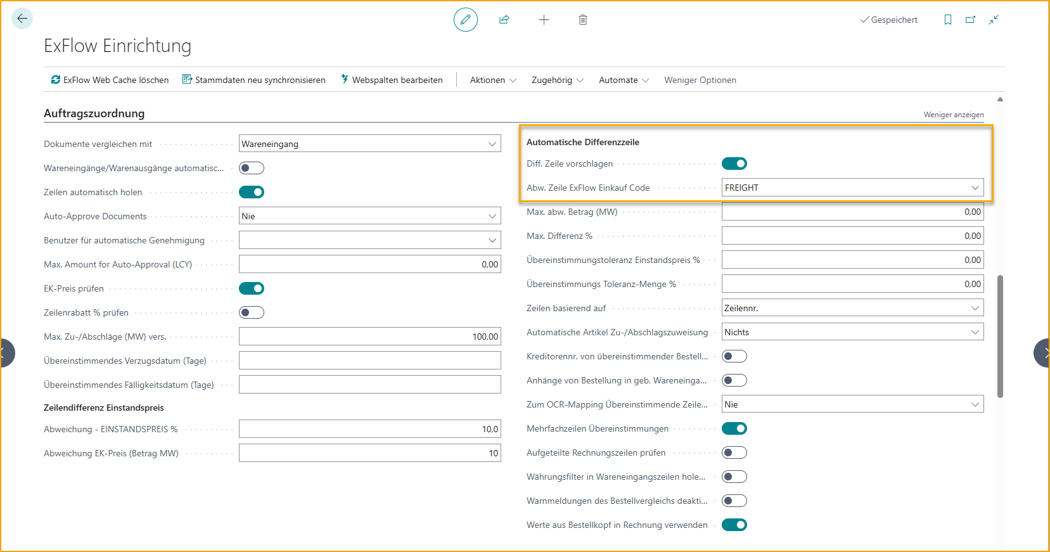This screenshot has height=552, width=1050.
Task: Click the bookmark icon
Action: tap(948, 20)
